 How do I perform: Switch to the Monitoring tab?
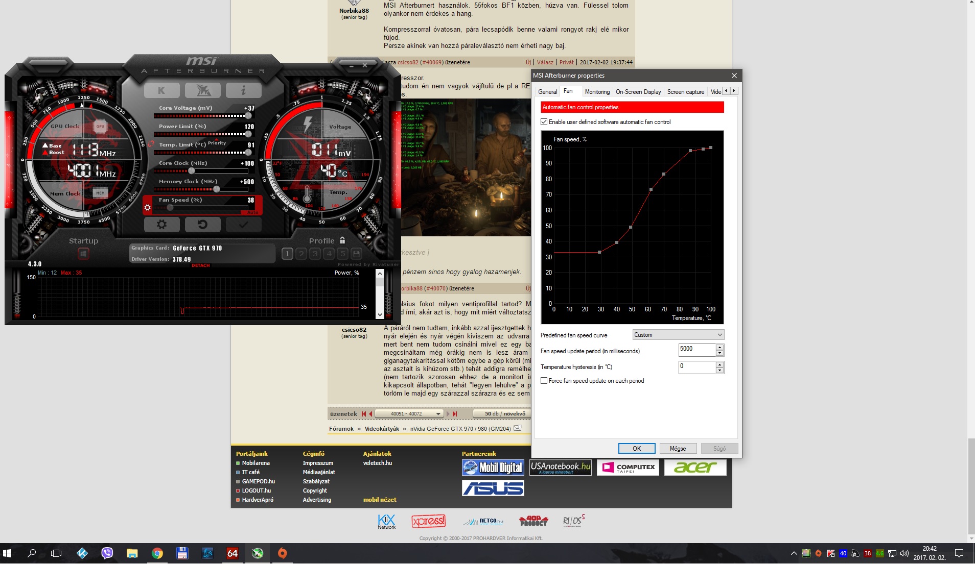[597, 92]
